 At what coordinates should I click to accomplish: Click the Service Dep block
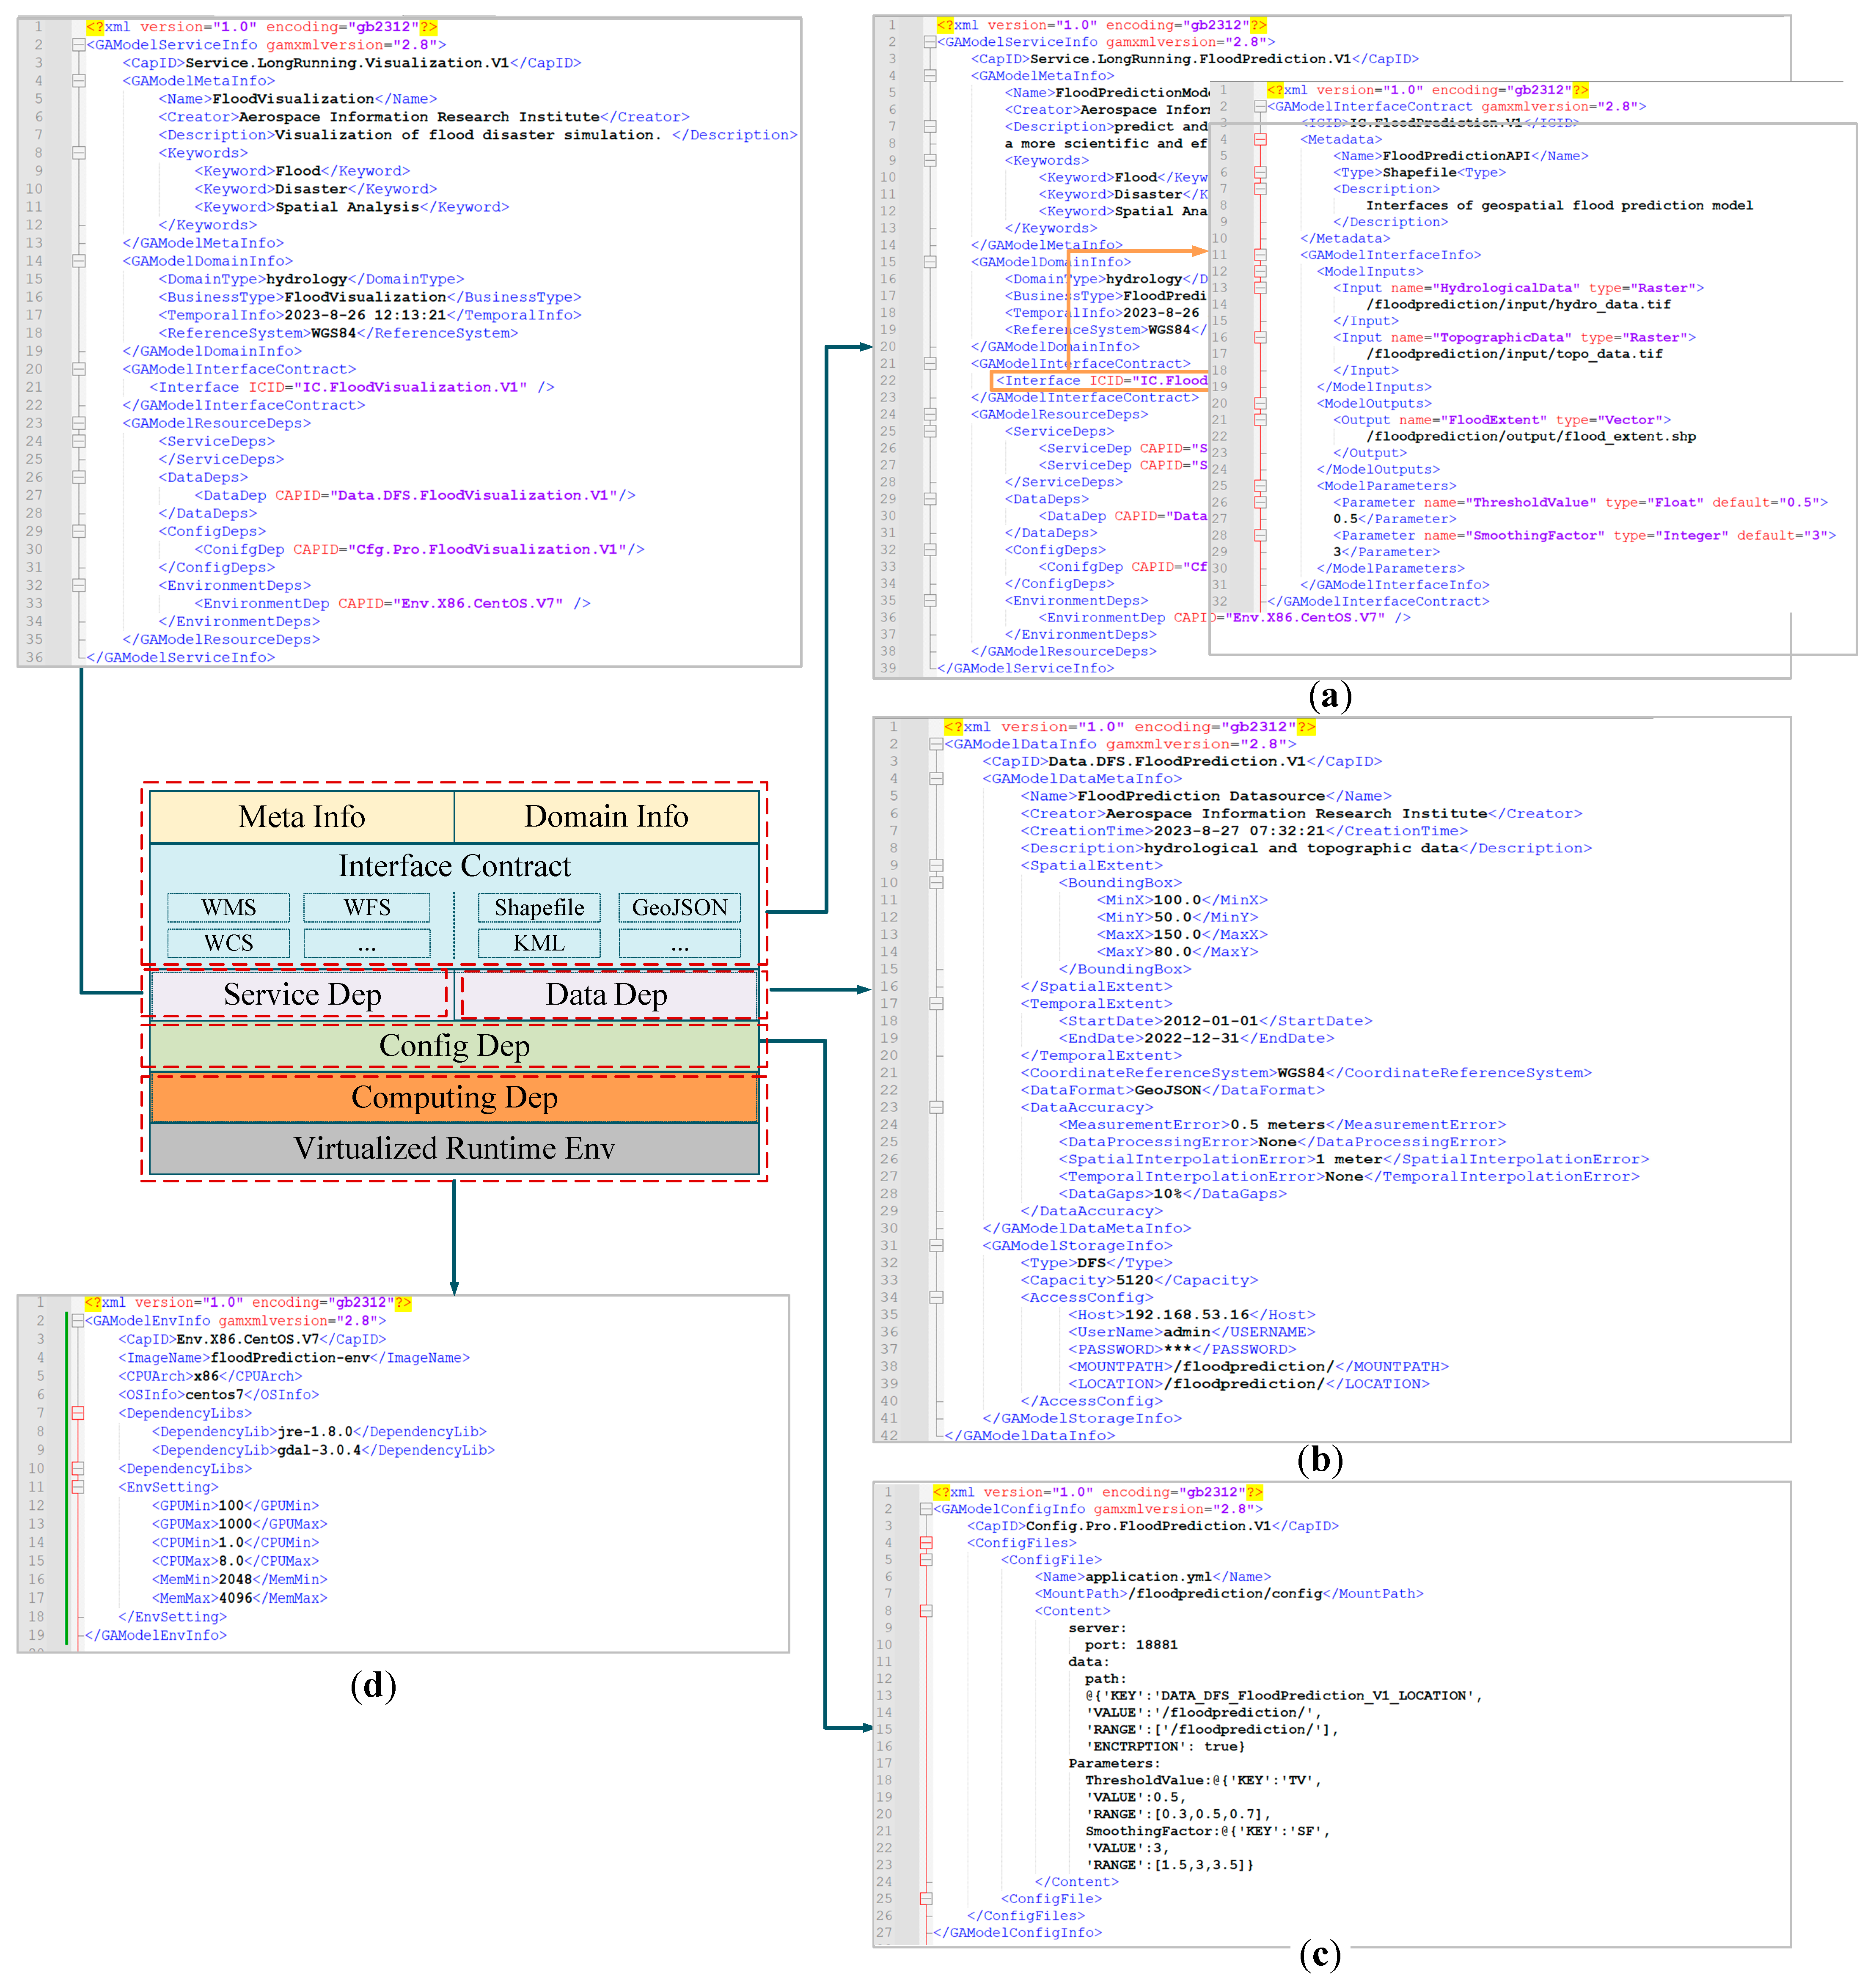pos(302,995)
